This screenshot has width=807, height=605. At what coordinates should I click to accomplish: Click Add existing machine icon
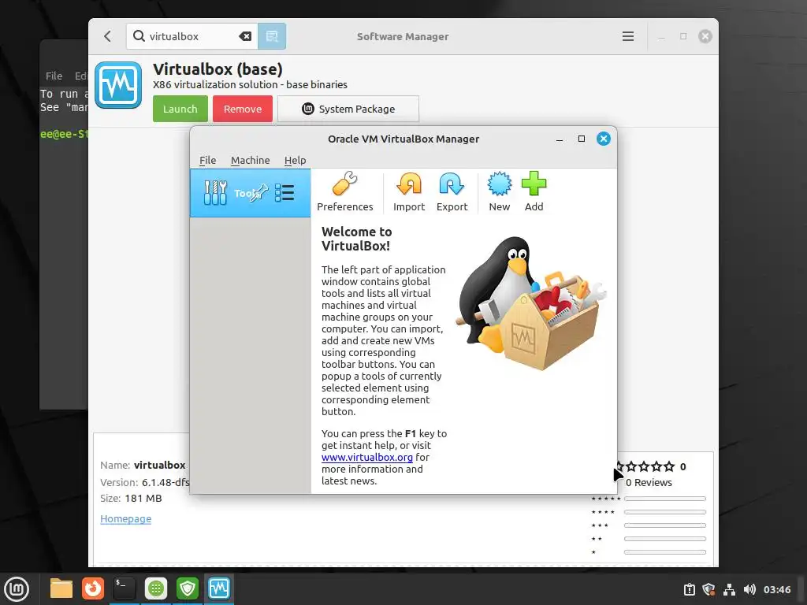[x=534, y=192]
